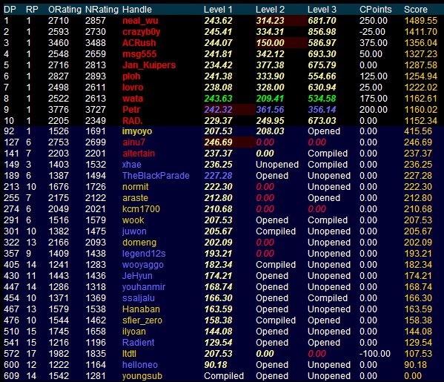
Task: Open ACRush Level 2 score 150.00
Action: 270,43
